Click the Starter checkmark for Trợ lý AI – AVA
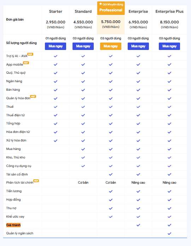Image resolution: width=191 pixels, height=246 pixels. click(x=56, y=56)
